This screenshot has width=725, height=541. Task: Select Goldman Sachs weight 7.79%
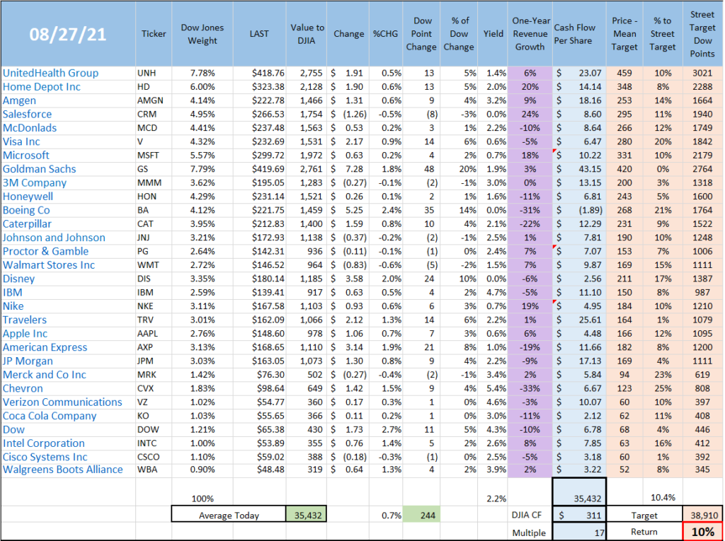[x=202, y=169]
